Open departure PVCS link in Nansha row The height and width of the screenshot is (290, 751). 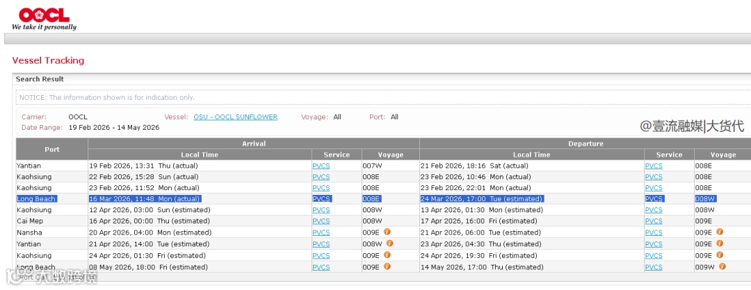click(x=654, y=232)
